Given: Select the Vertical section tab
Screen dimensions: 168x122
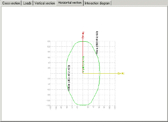Looking at the screenshot, I should (x=45, y=3).
